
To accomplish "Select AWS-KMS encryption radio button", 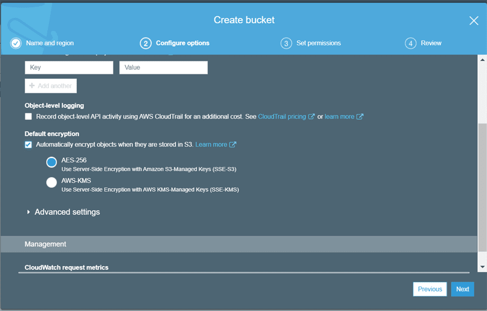I will (52, 182).
